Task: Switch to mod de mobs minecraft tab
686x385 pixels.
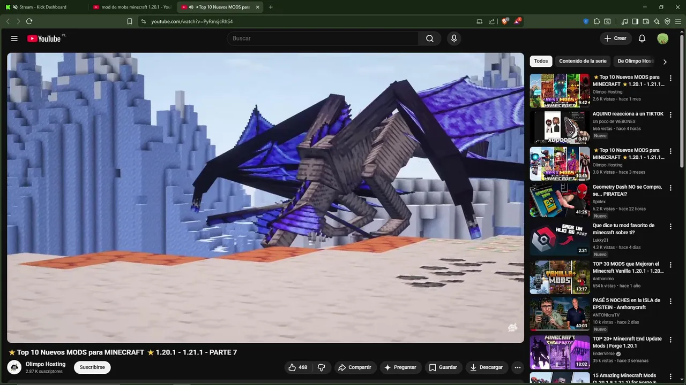Action: (x=132, y=7)
